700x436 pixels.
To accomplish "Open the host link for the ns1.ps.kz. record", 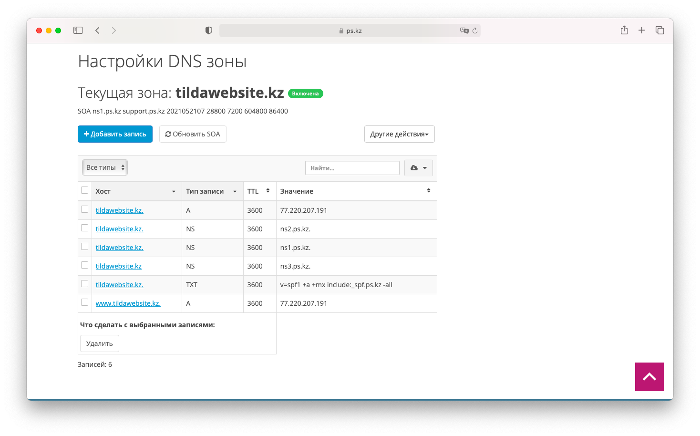I will (119, 248).
